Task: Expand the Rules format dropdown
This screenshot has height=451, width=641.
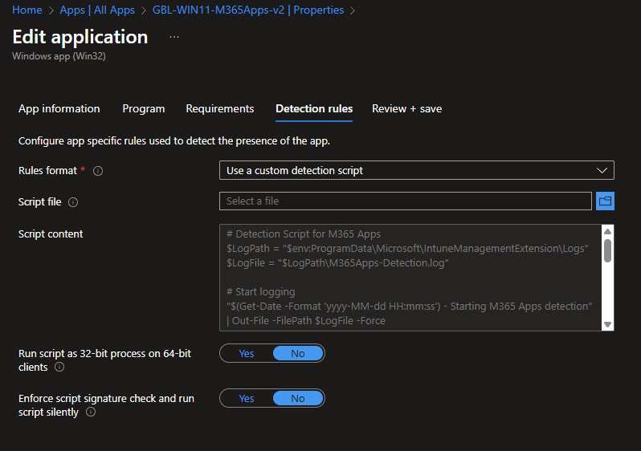Action: [x=416, y=170]
